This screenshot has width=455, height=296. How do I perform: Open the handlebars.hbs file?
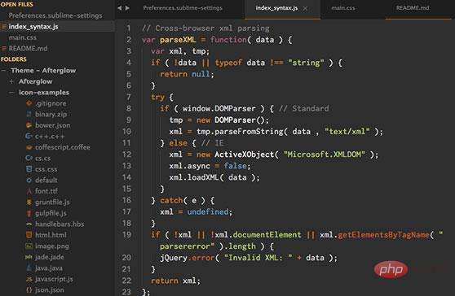[x=60, y=224]
